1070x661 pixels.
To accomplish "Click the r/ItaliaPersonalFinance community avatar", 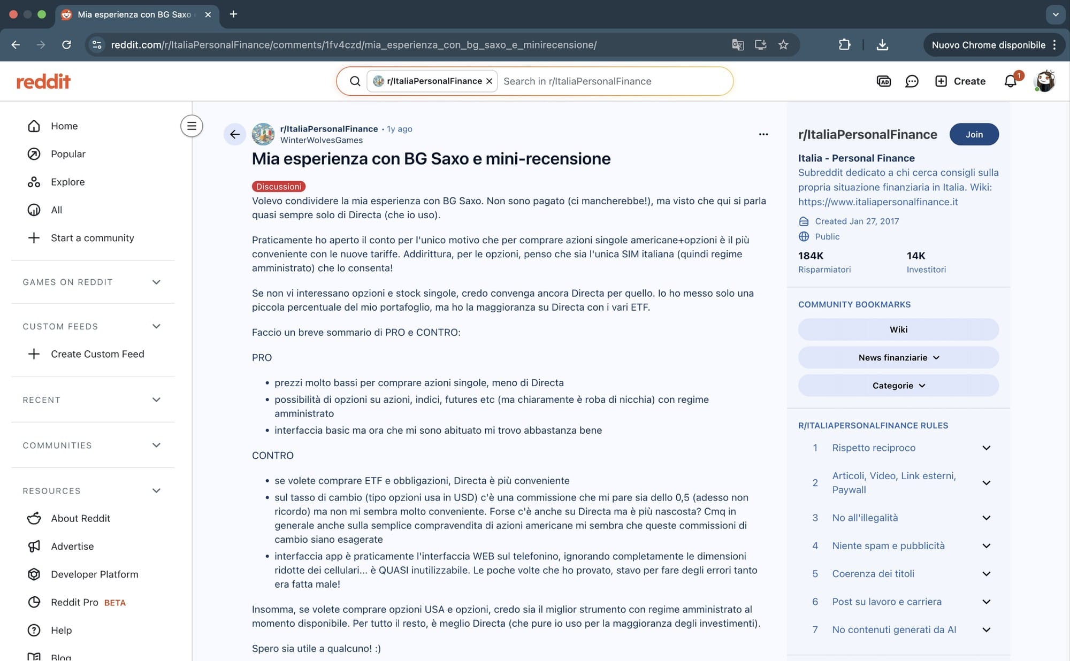I will [263, 134].
